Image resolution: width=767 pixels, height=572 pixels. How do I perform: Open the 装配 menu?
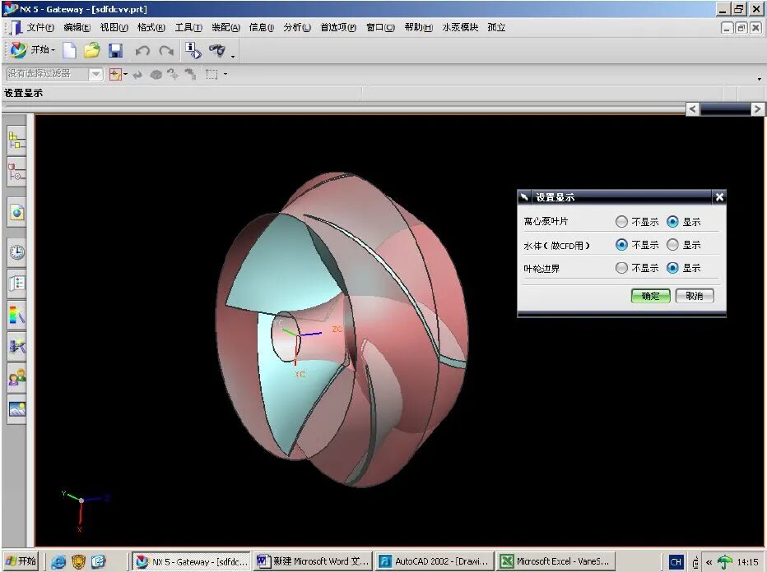[225, 27]
